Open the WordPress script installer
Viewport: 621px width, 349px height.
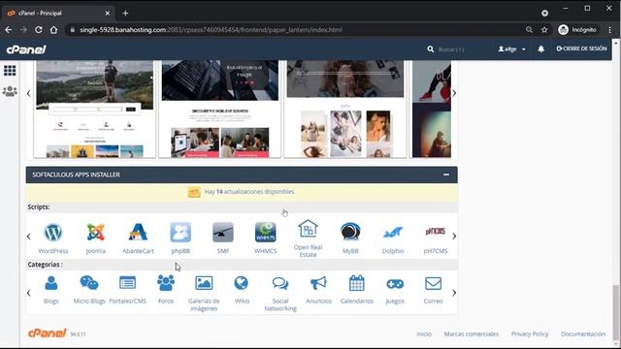53,238
